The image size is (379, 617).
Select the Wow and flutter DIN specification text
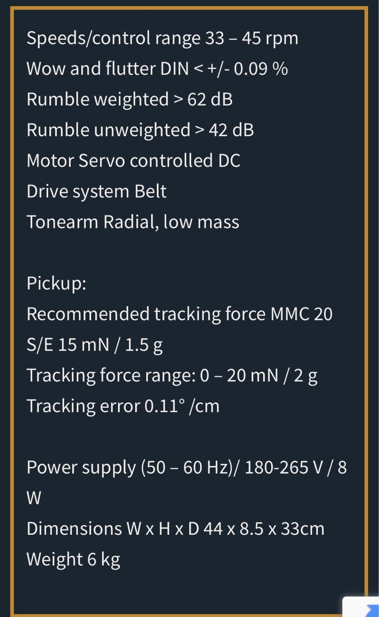tap(157, 69)
